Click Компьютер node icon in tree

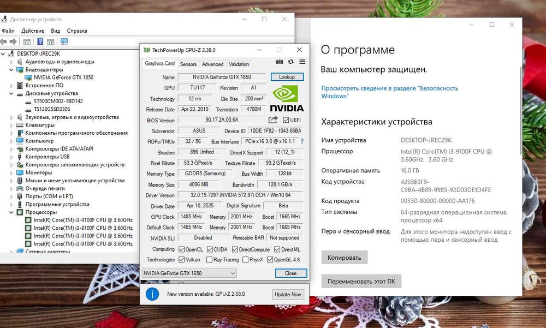(x=20, y=141)
